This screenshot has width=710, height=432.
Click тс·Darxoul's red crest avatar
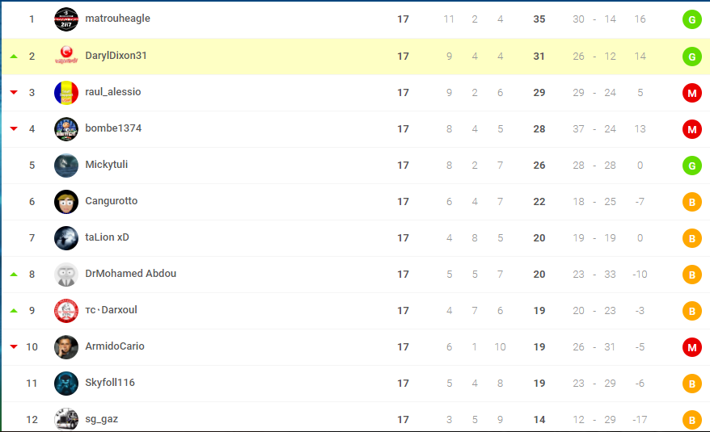click(x=66, y=311)
